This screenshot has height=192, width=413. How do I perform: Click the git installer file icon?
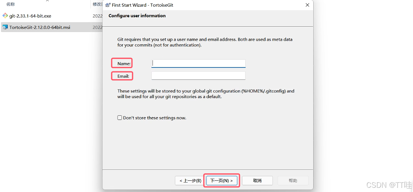click(5, 15)
